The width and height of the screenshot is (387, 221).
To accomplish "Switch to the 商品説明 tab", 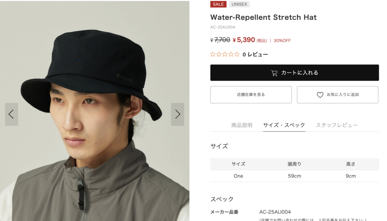I will click(242, 125).
